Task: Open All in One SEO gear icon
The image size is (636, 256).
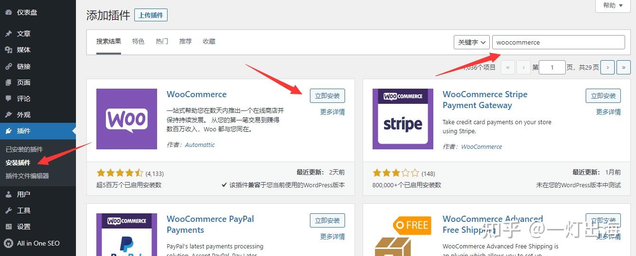Action: [9, 243]
